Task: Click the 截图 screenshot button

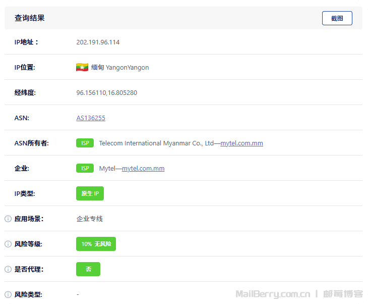Action: [x=337, y=18]
